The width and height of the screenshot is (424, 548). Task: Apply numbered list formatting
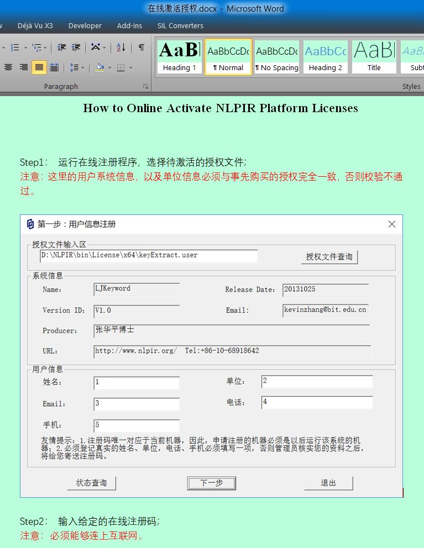click(x=15, y=47)
